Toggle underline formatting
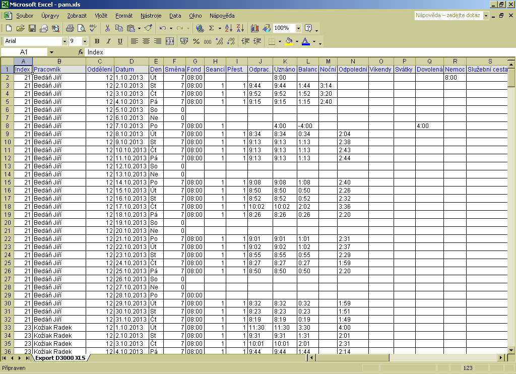 [x=120, y=41]
